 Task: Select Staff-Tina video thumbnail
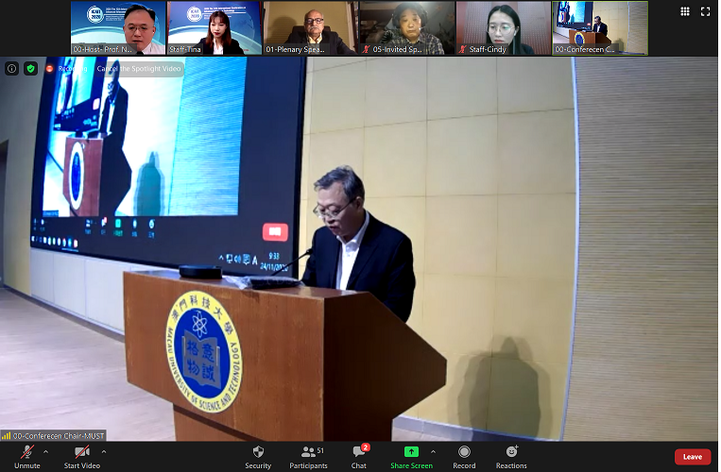pos(215,28)
